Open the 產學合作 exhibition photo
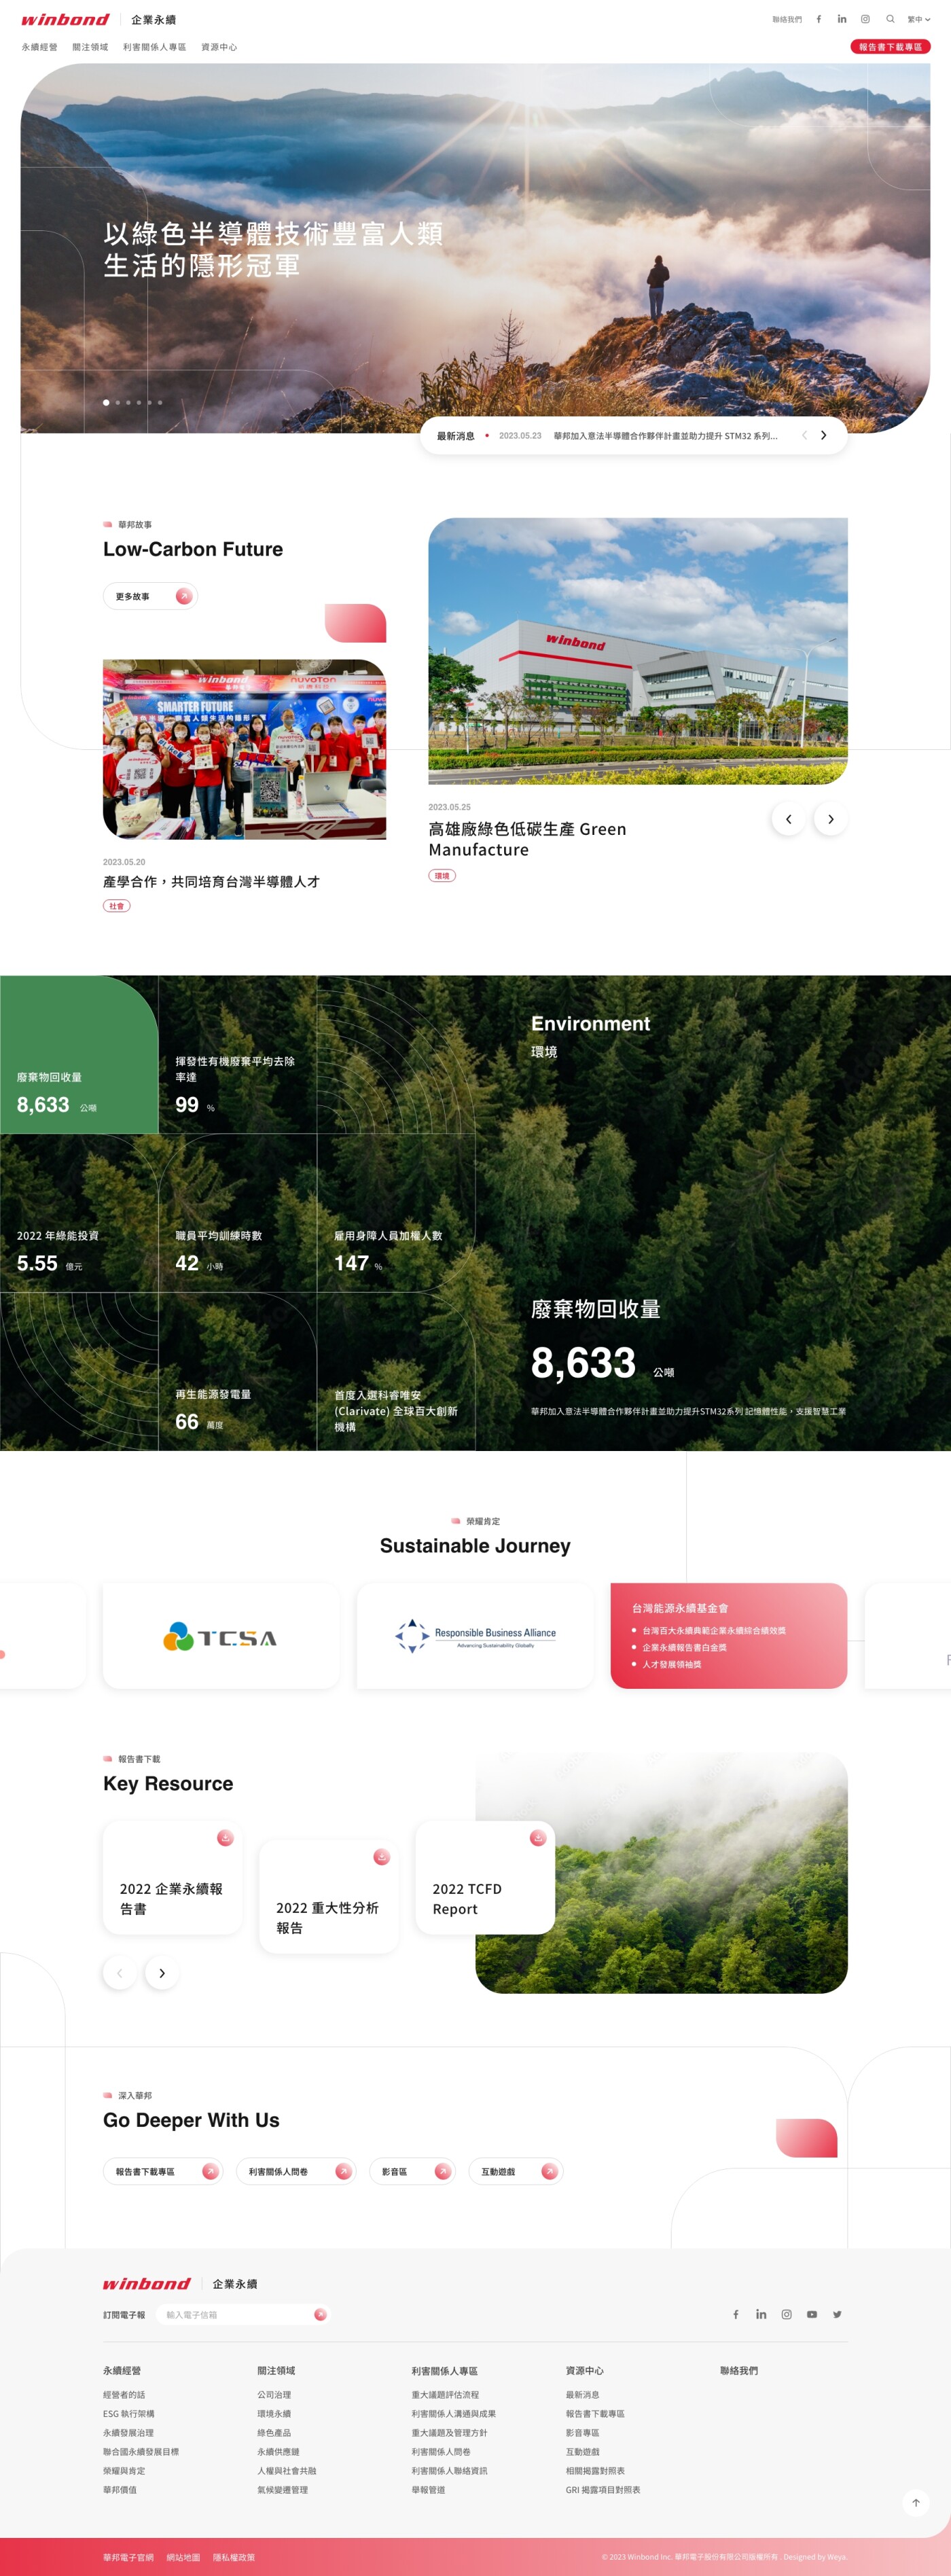This screenshot has width=951, height=2576. tap(244, 749)
